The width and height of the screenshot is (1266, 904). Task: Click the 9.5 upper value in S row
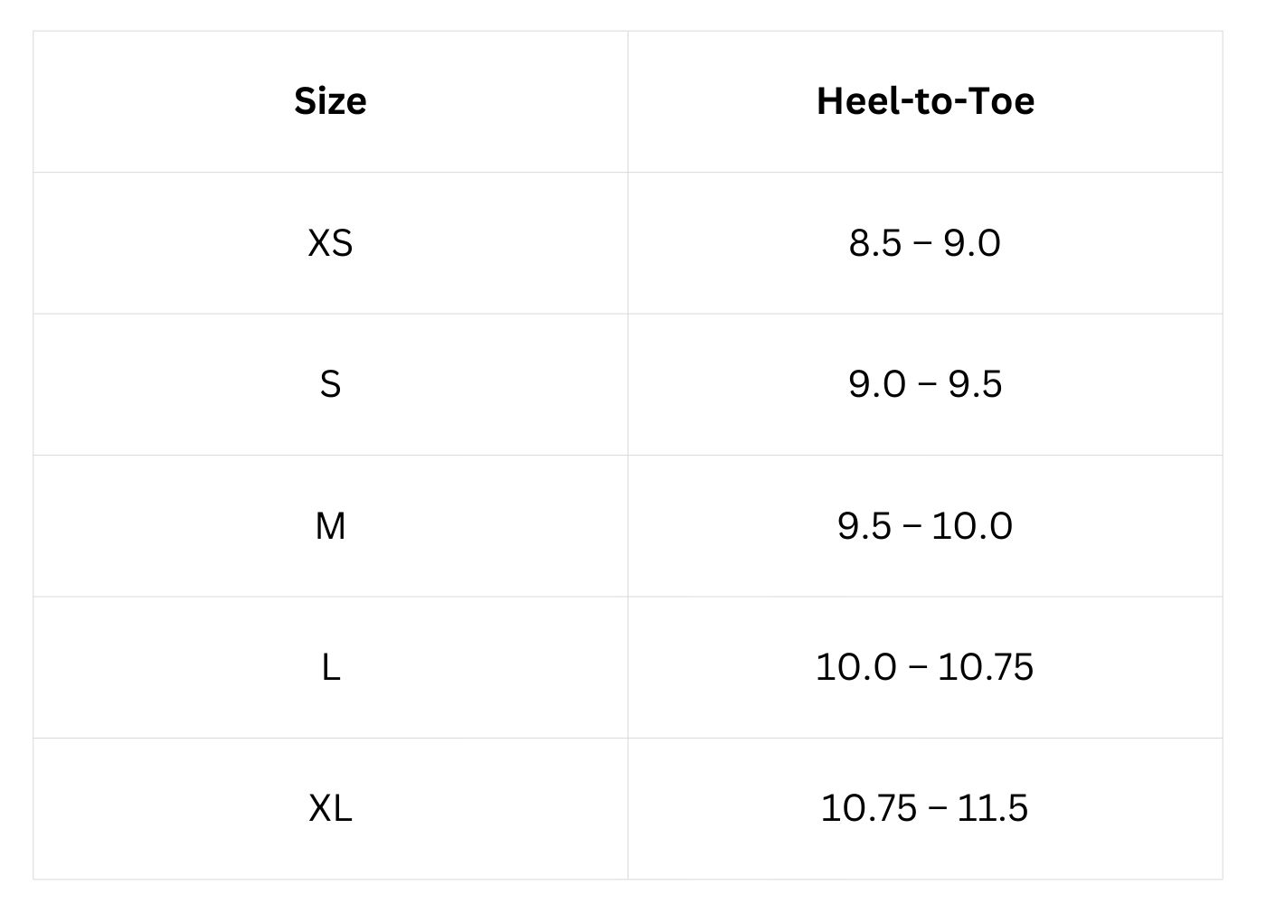pyautogui.click(x=975, y=384)
